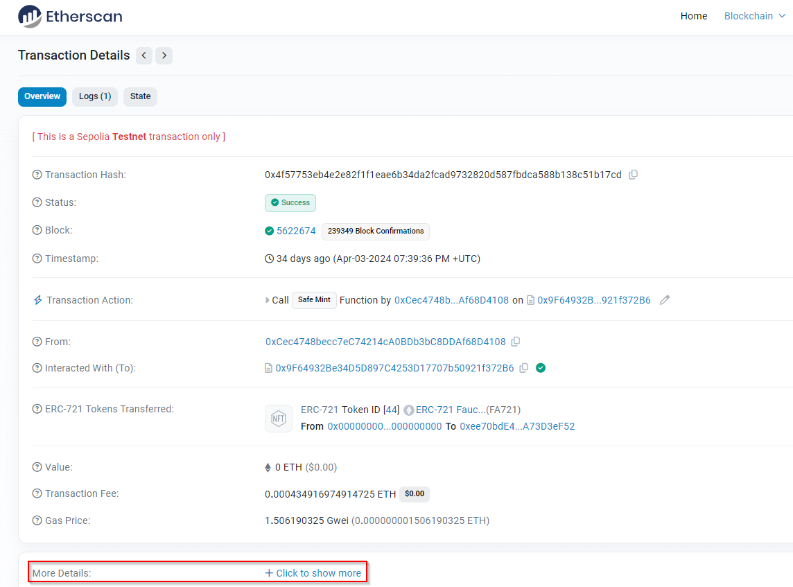Open the Blockchain dropdown menu

pyautogui.click(x=754, y=16)
